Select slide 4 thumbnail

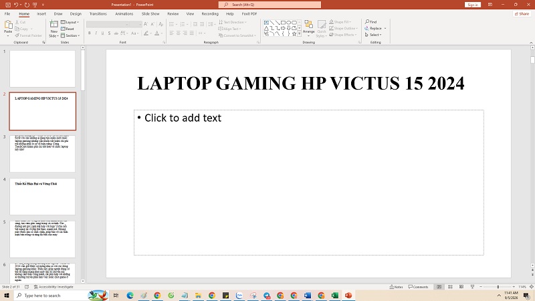coord(42,197)
